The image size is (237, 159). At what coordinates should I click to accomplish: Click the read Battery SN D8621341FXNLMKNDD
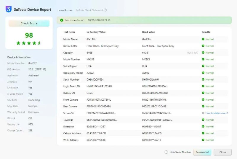[x=155, y=93]
